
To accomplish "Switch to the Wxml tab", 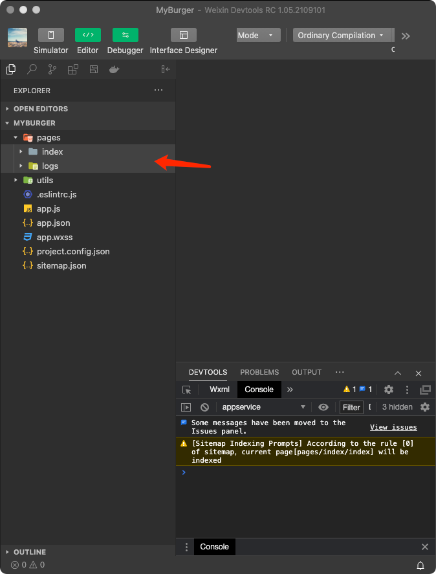I will pyautogui.click(x=220, y=390).
